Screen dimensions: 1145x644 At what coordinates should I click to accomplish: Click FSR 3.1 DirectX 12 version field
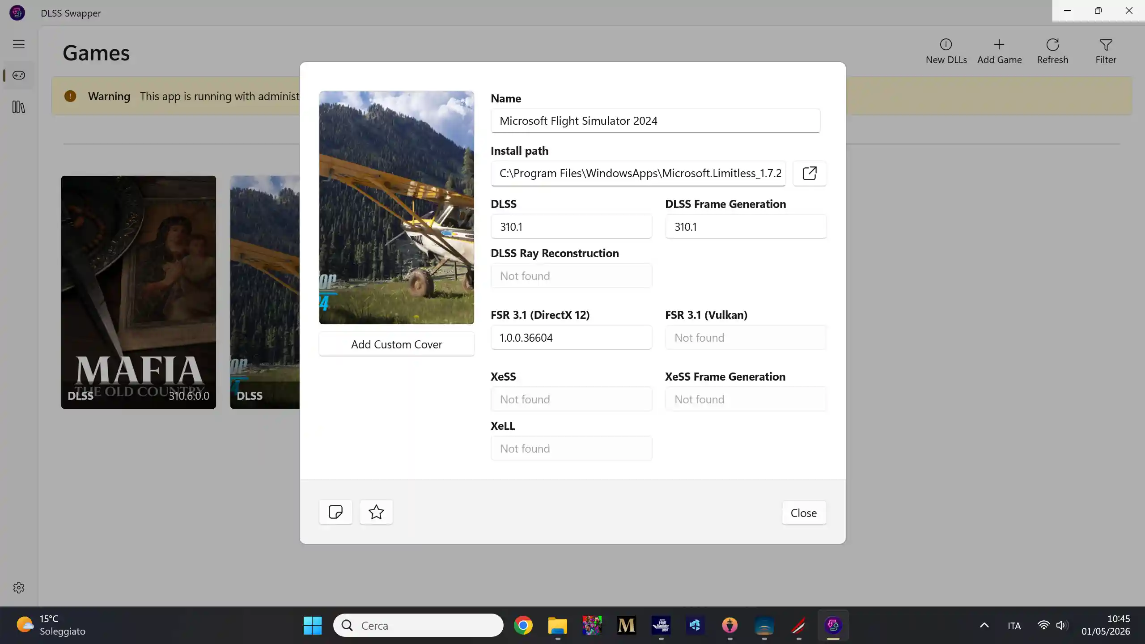click(571, 338)
